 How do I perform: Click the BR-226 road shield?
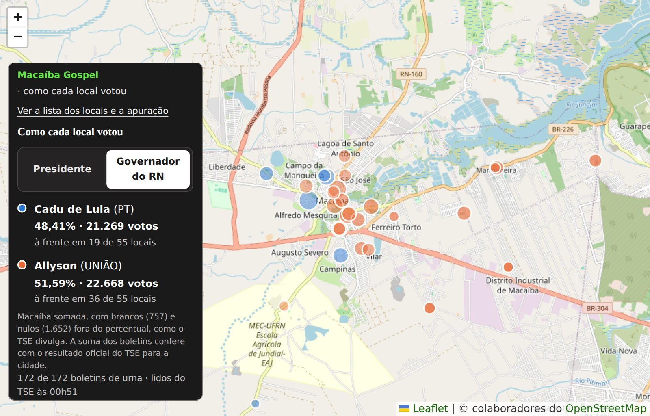(563, 129)
